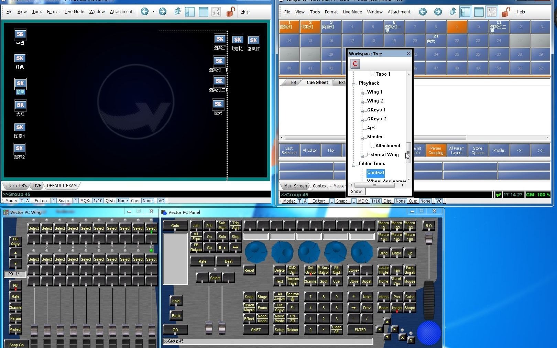The height and width of the screenshot is (348, 557).
Task: Click the single-window layout icon in main window
Action: tap(479, 12)
